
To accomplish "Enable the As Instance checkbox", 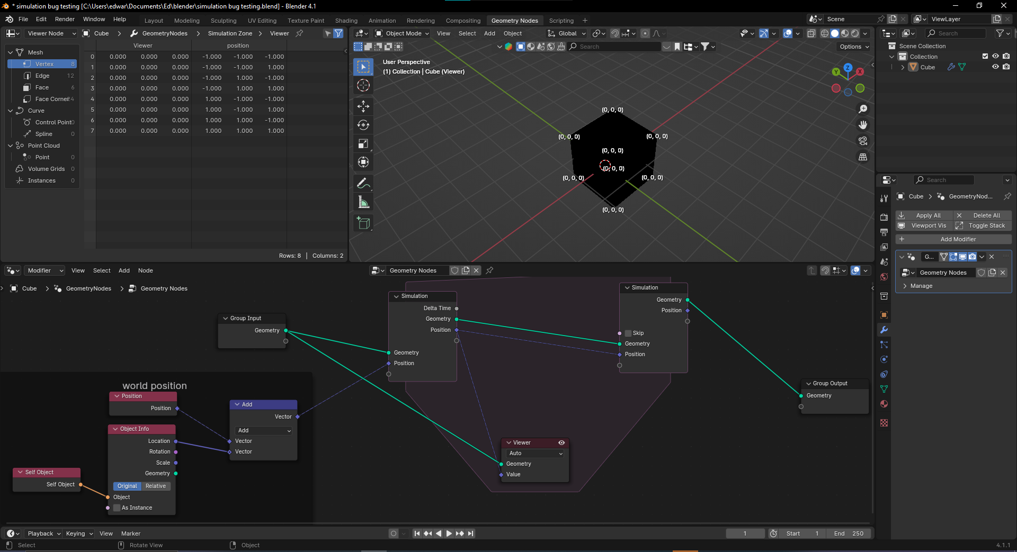I will point(117,508).
